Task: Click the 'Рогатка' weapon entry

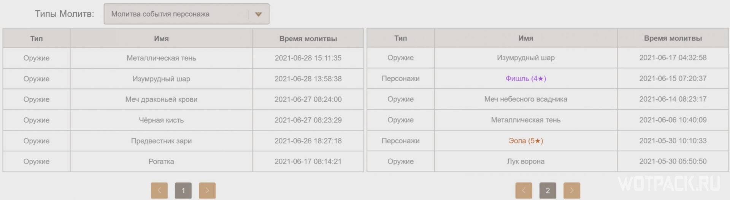Action: pyautogui.click(x=161, y=161)
